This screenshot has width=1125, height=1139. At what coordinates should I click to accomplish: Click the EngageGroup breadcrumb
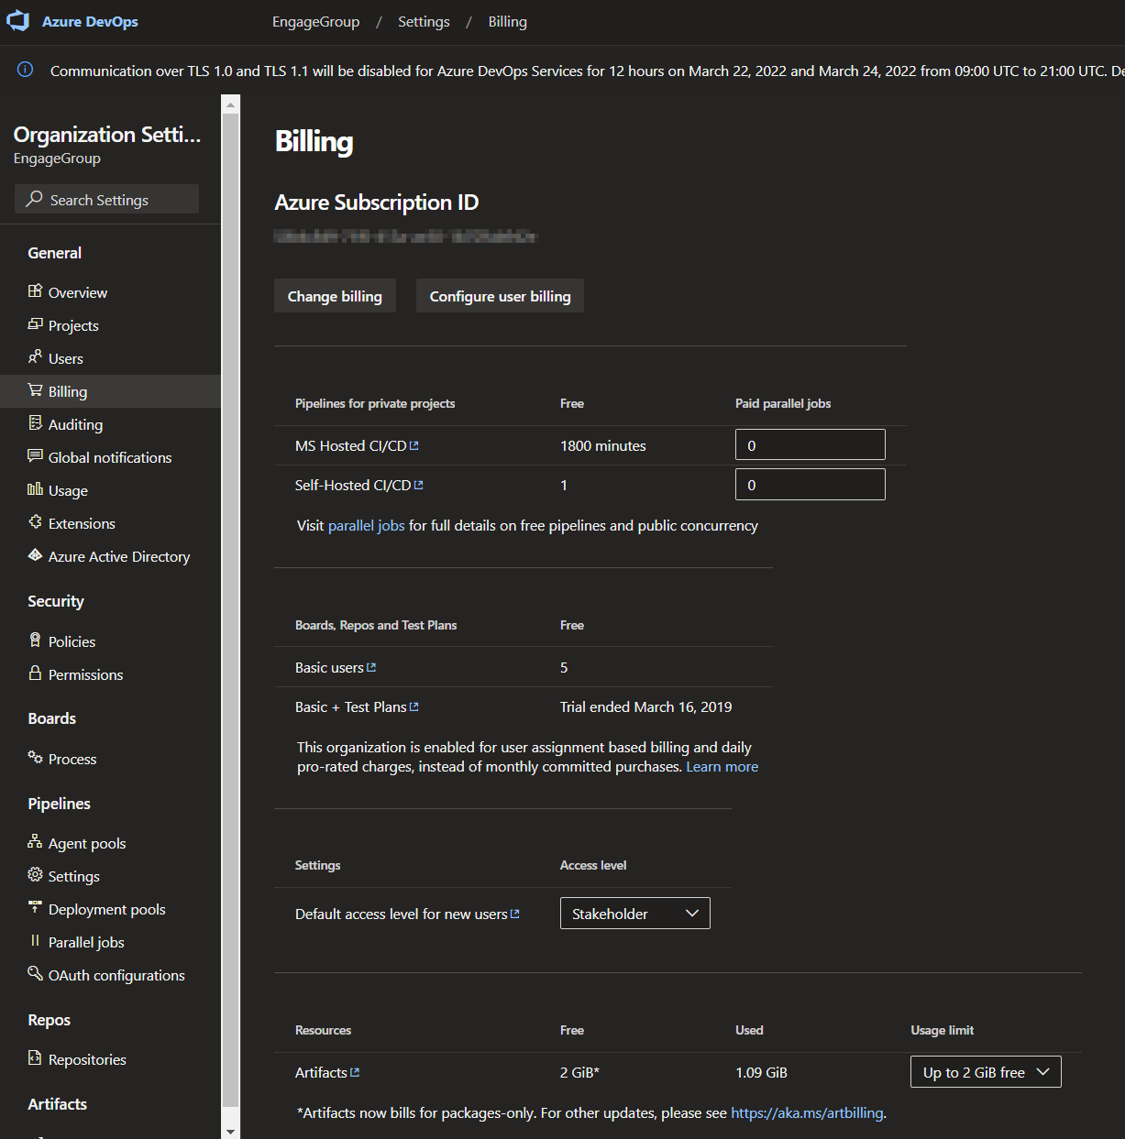pyautogui.click(x=315, y=21)
